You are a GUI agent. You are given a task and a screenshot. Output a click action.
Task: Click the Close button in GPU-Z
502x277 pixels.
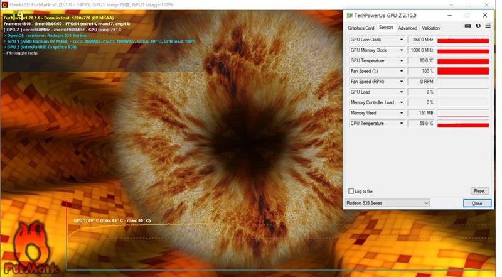coord(477,204)
